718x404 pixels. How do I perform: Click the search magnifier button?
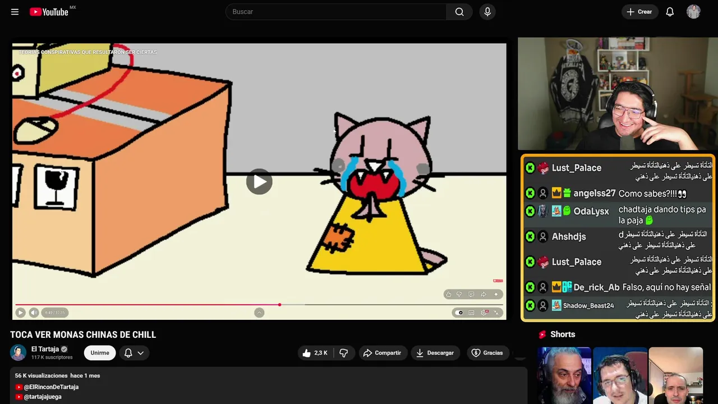coord(459,12)
